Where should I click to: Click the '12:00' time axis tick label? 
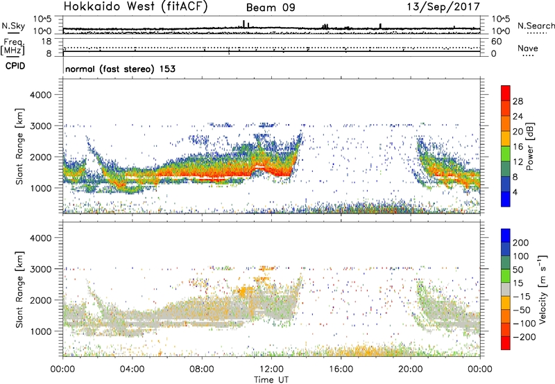tap(271, 369)
